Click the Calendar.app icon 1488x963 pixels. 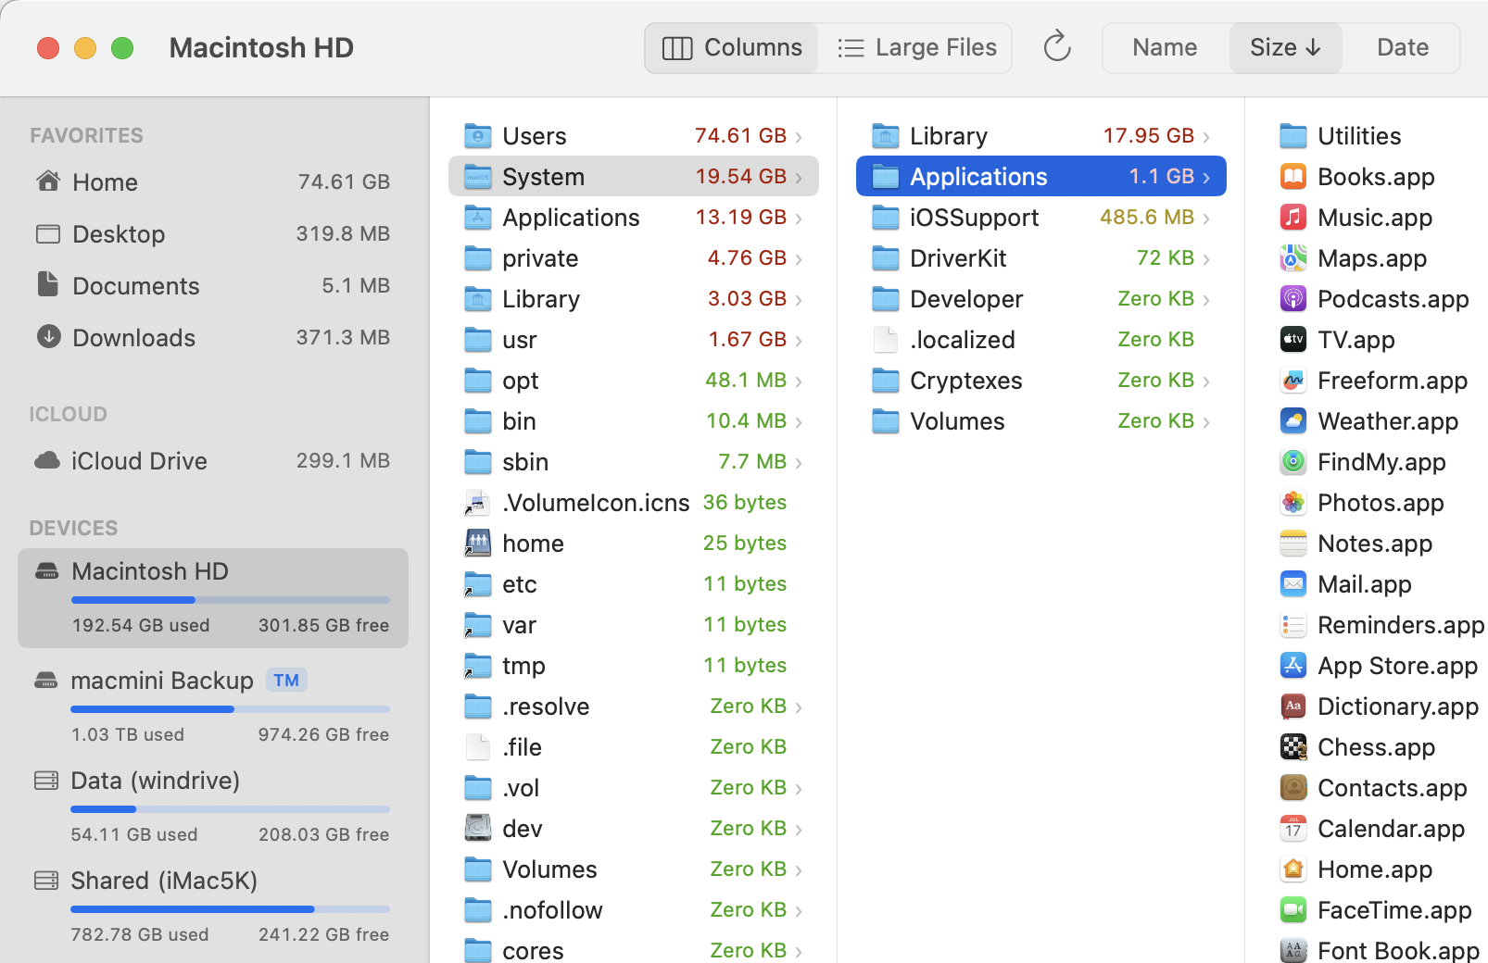(x=1293, y=829)
